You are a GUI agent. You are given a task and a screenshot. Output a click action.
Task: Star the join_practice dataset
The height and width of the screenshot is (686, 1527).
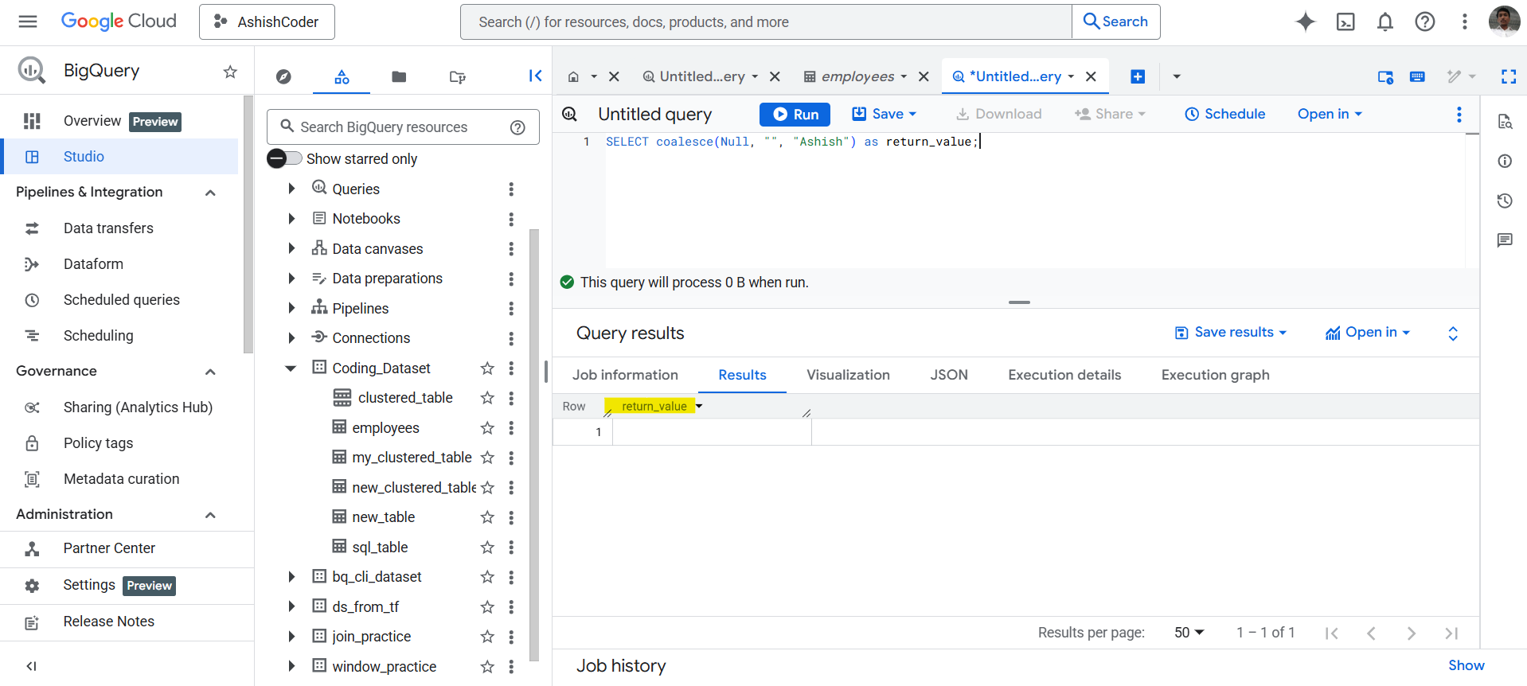[487, 637]
